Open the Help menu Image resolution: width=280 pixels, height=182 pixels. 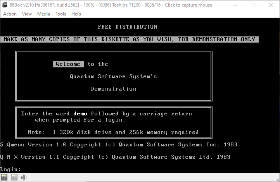point(76,14)
